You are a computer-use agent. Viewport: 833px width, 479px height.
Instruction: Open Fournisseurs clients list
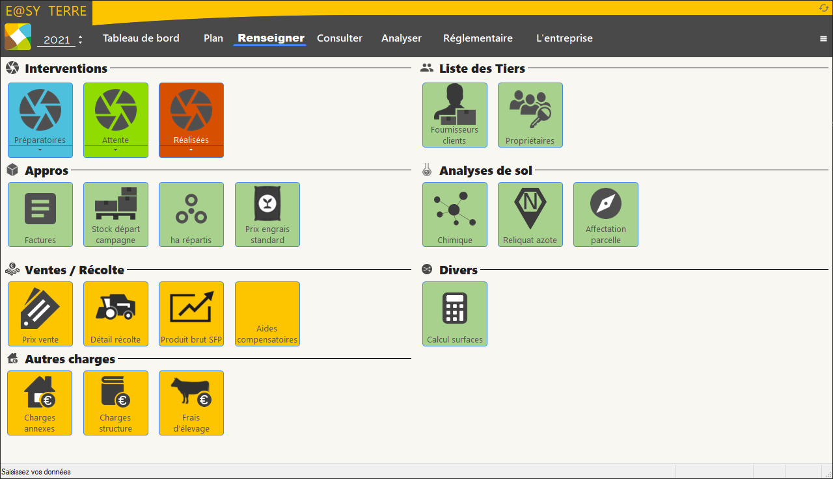tap(454, 115)
